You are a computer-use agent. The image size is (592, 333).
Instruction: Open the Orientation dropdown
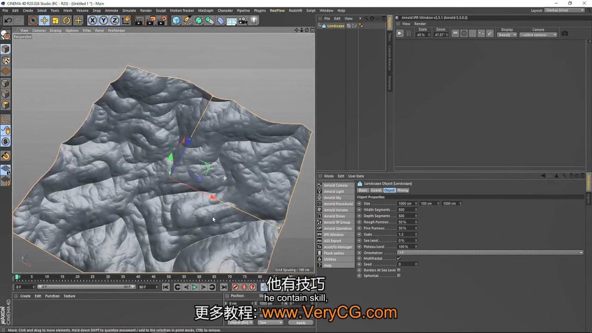click(x=490, y=253)
